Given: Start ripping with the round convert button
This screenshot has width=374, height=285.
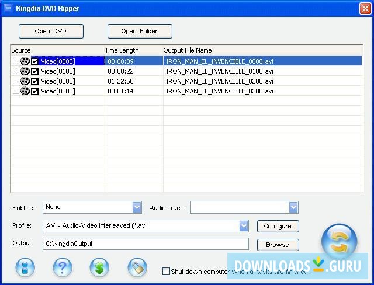Looking at the screenshot, I should pos(339,241).
